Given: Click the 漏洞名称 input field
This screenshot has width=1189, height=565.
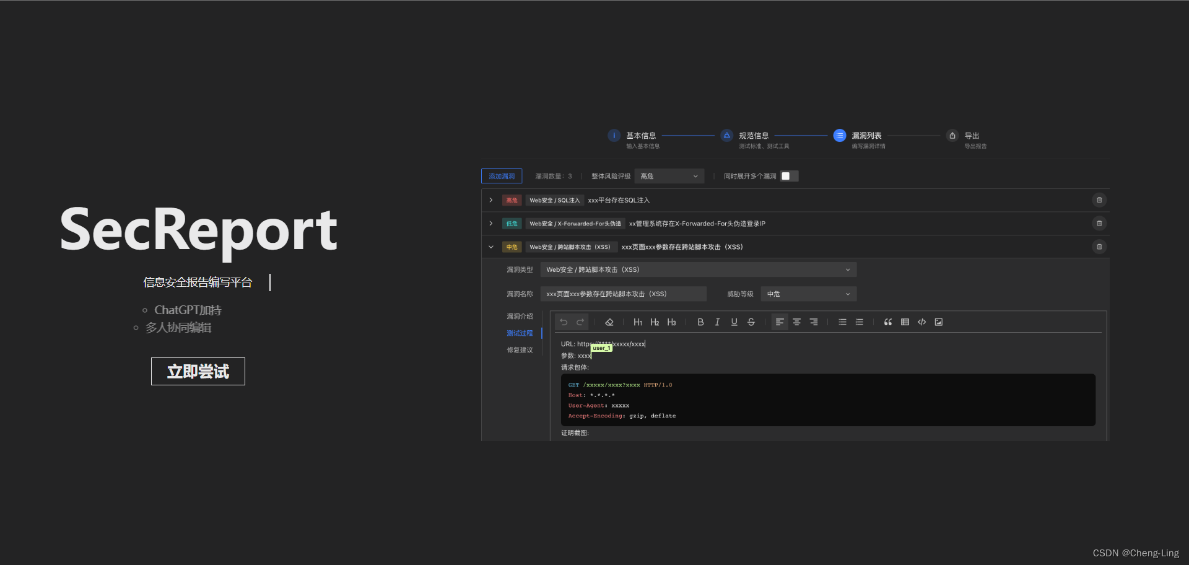Looking at the screenshot, I should click(624, 294).
